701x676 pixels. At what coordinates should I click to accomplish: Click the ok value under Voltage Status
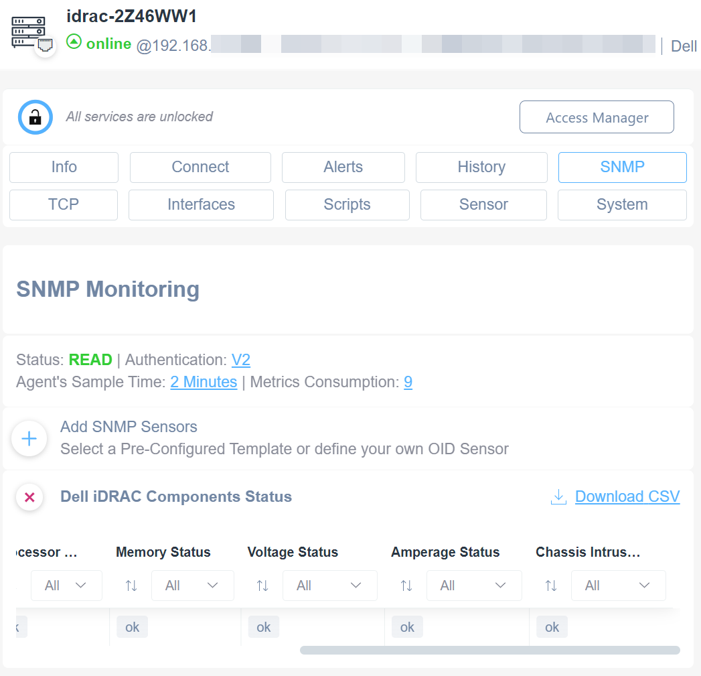(x=264, y=627)
